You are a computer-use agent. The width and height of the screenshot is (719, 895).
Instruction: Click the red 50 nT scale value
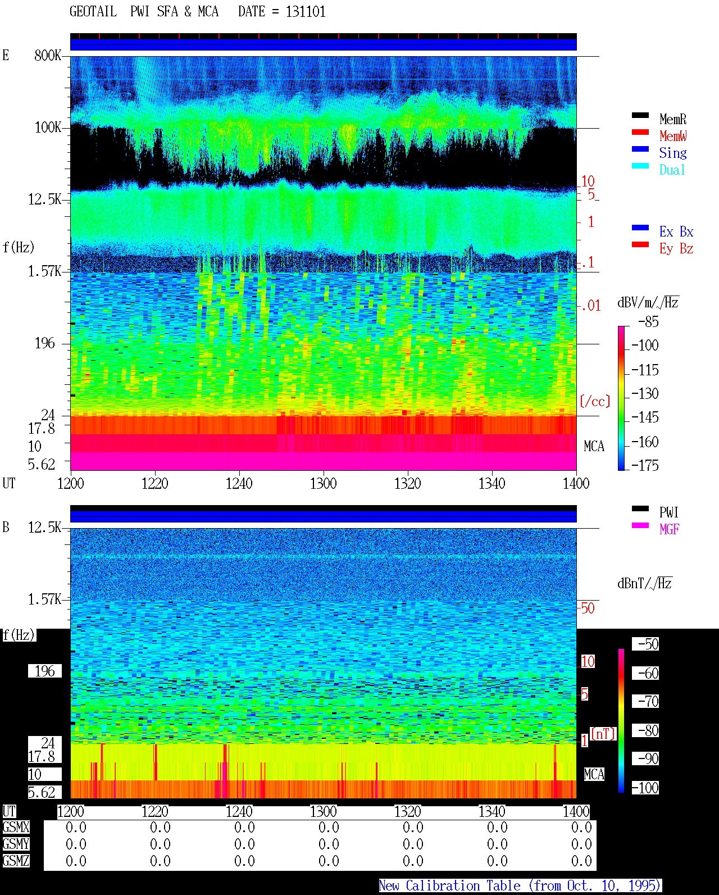588,608
